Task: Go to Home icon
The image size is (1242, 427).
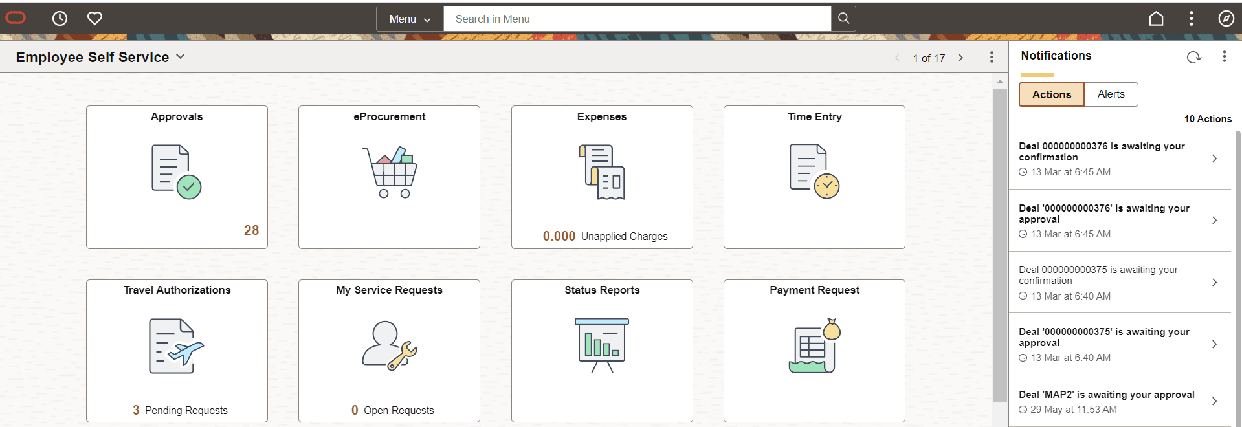Action: tap(1156, 19)
